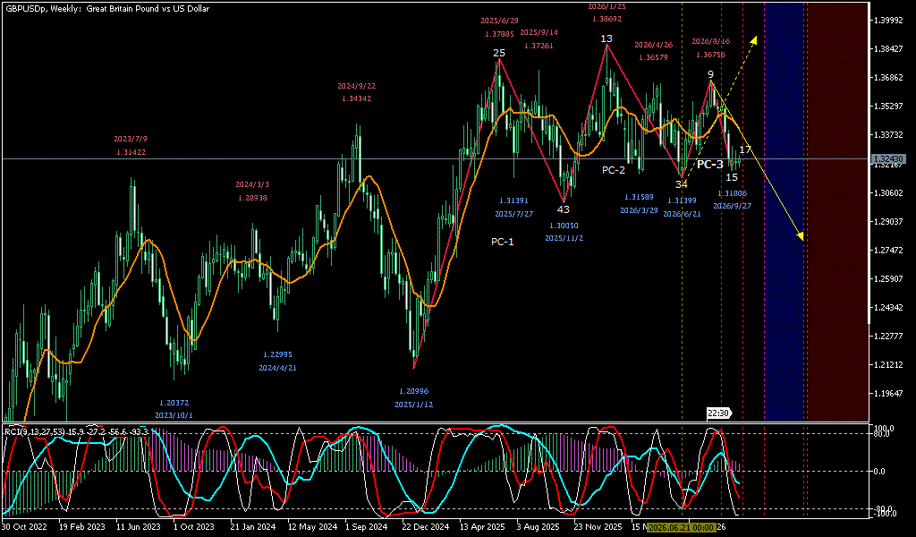This screenshot has height=537, width=916.
Task: Click the 1.19647 price scale value
Action: pyautogui.click(x=888, y=393)
